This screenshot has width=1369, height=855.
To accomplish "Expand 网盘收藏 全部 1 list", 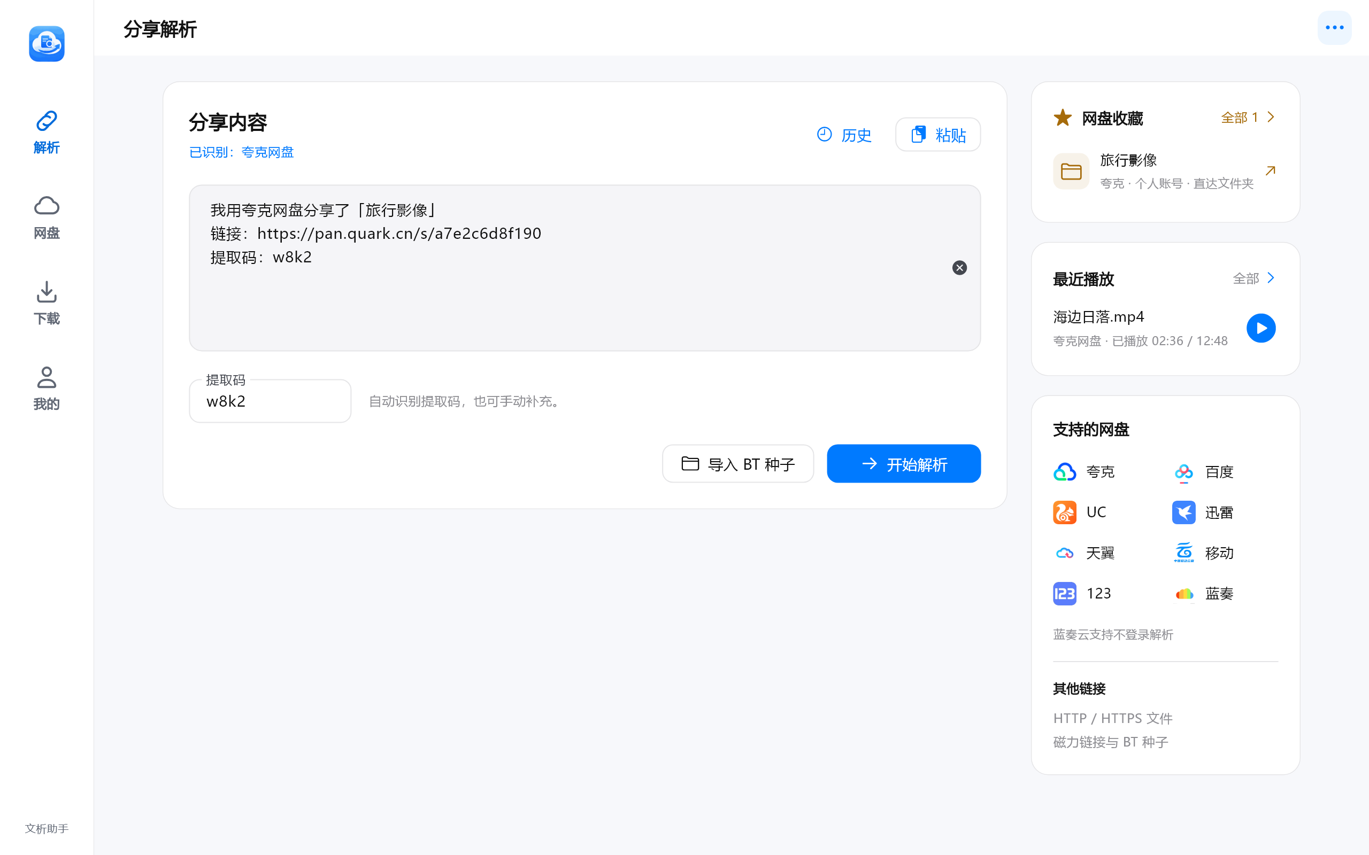I will click(x=1248, y=118).
